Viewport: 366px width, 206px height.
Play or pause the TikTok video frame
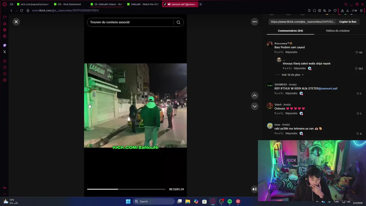(135, 105)
